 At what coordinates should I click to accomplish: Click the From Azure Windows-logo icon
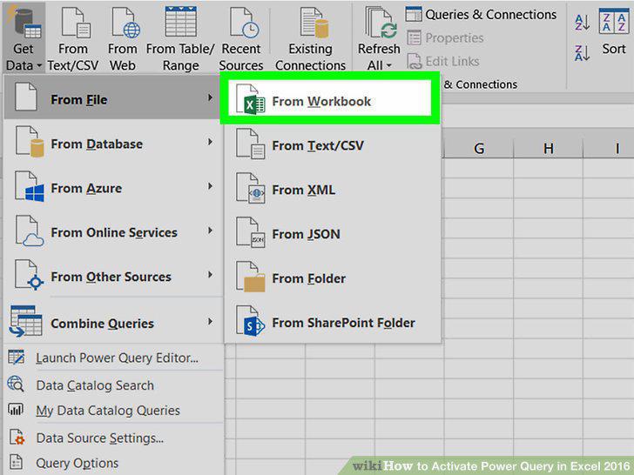pos(30,186)
